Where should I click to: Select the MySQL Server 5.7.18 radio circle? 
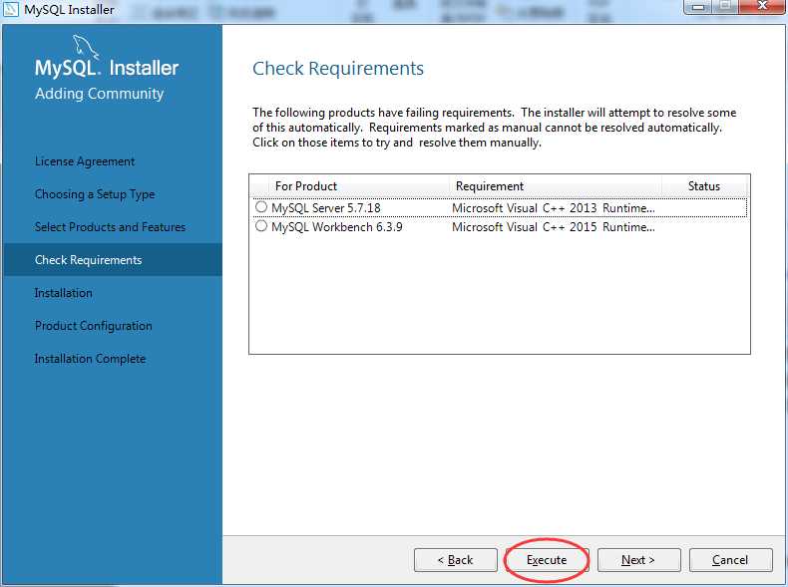click(260, 207)
